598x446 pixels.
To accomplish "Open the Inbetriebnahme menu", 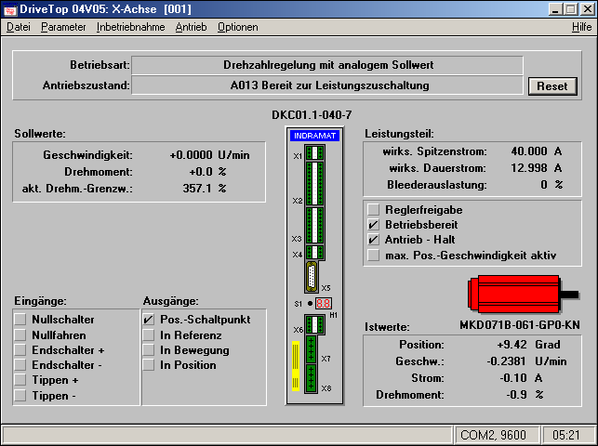I will (x=130, y=27).
